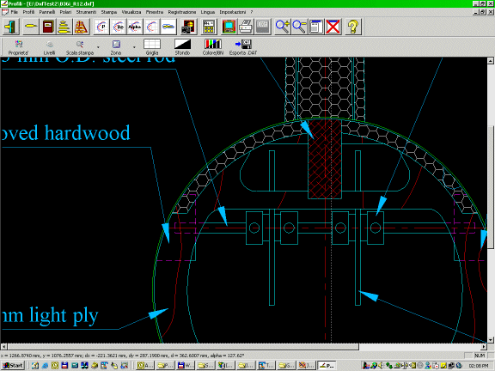The image size is (495, 371).
Task: Zoom out with magnifier minus icon
Action: (x=299, y=27)
